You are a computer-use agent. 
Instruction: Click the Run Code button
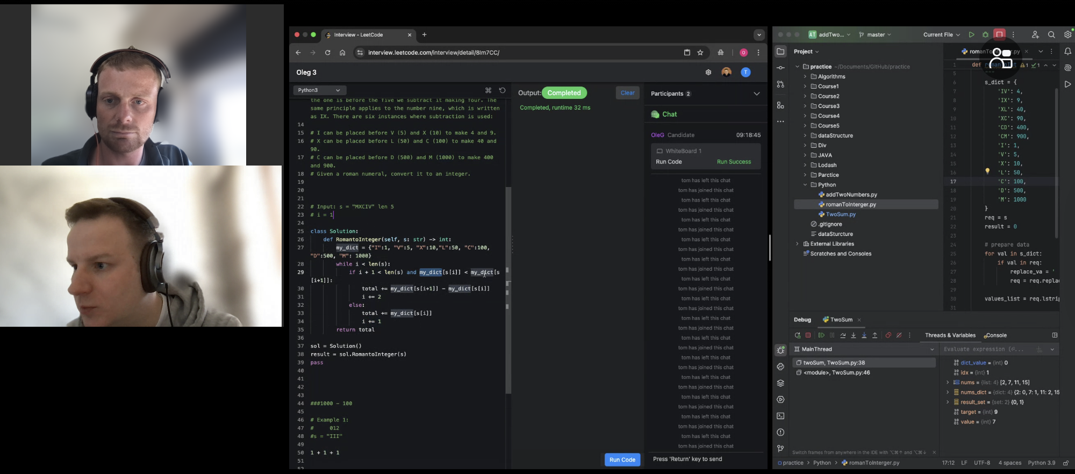(x=622, y=459)
